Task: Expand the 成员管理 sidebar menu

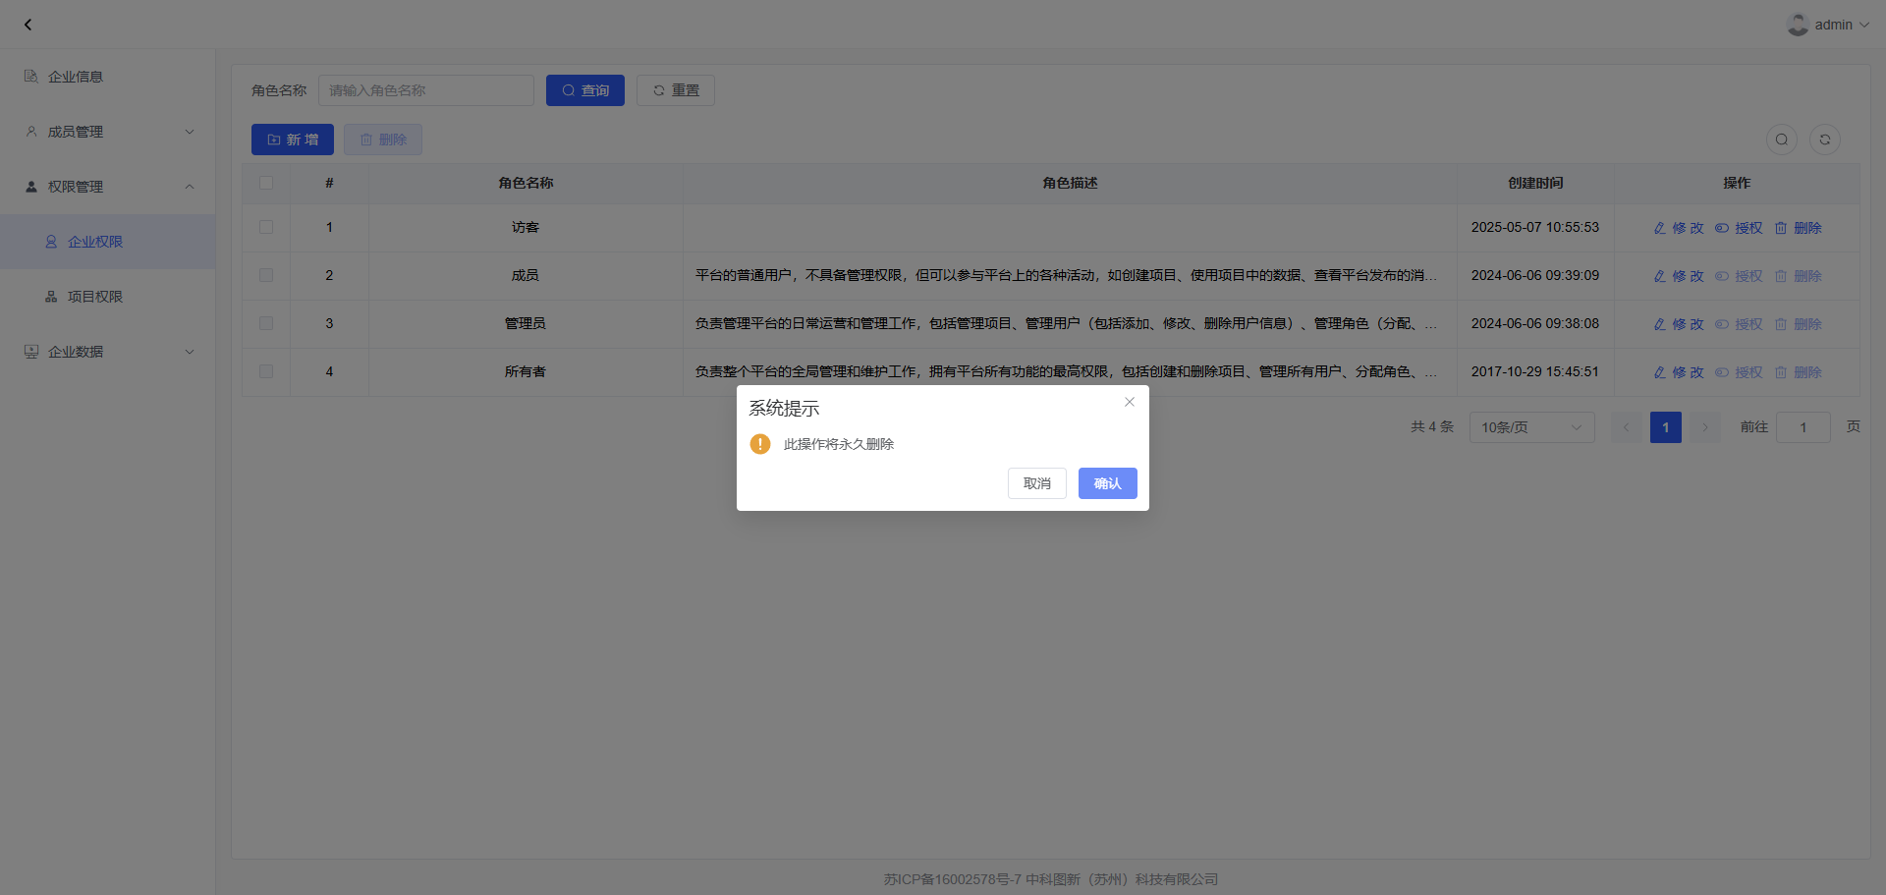Action: (108, 132)
